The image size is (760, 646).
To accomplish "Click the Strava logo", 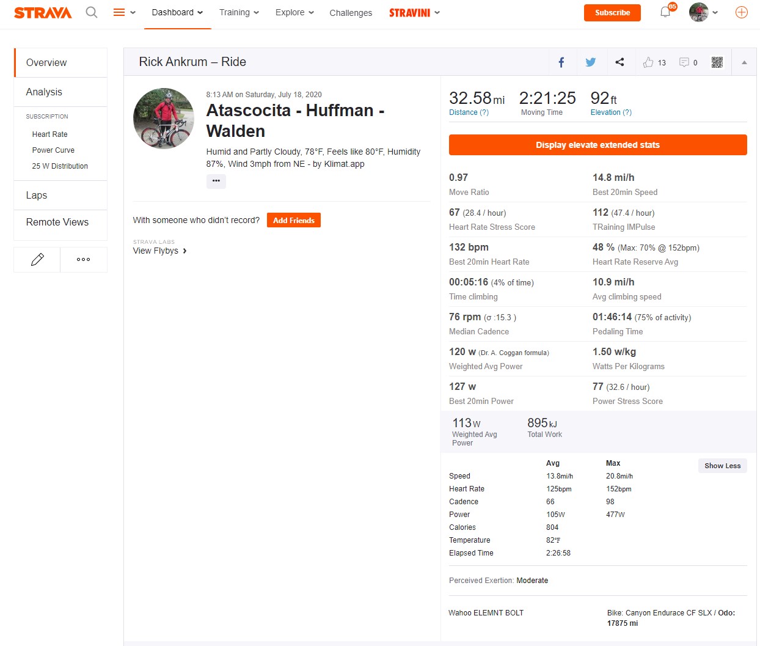I will click(x=43, y=13).
